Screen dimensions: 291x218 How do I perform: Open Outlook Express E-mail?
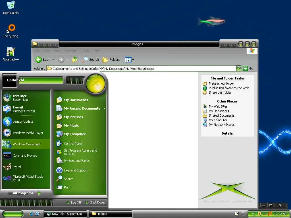(26, 109)
